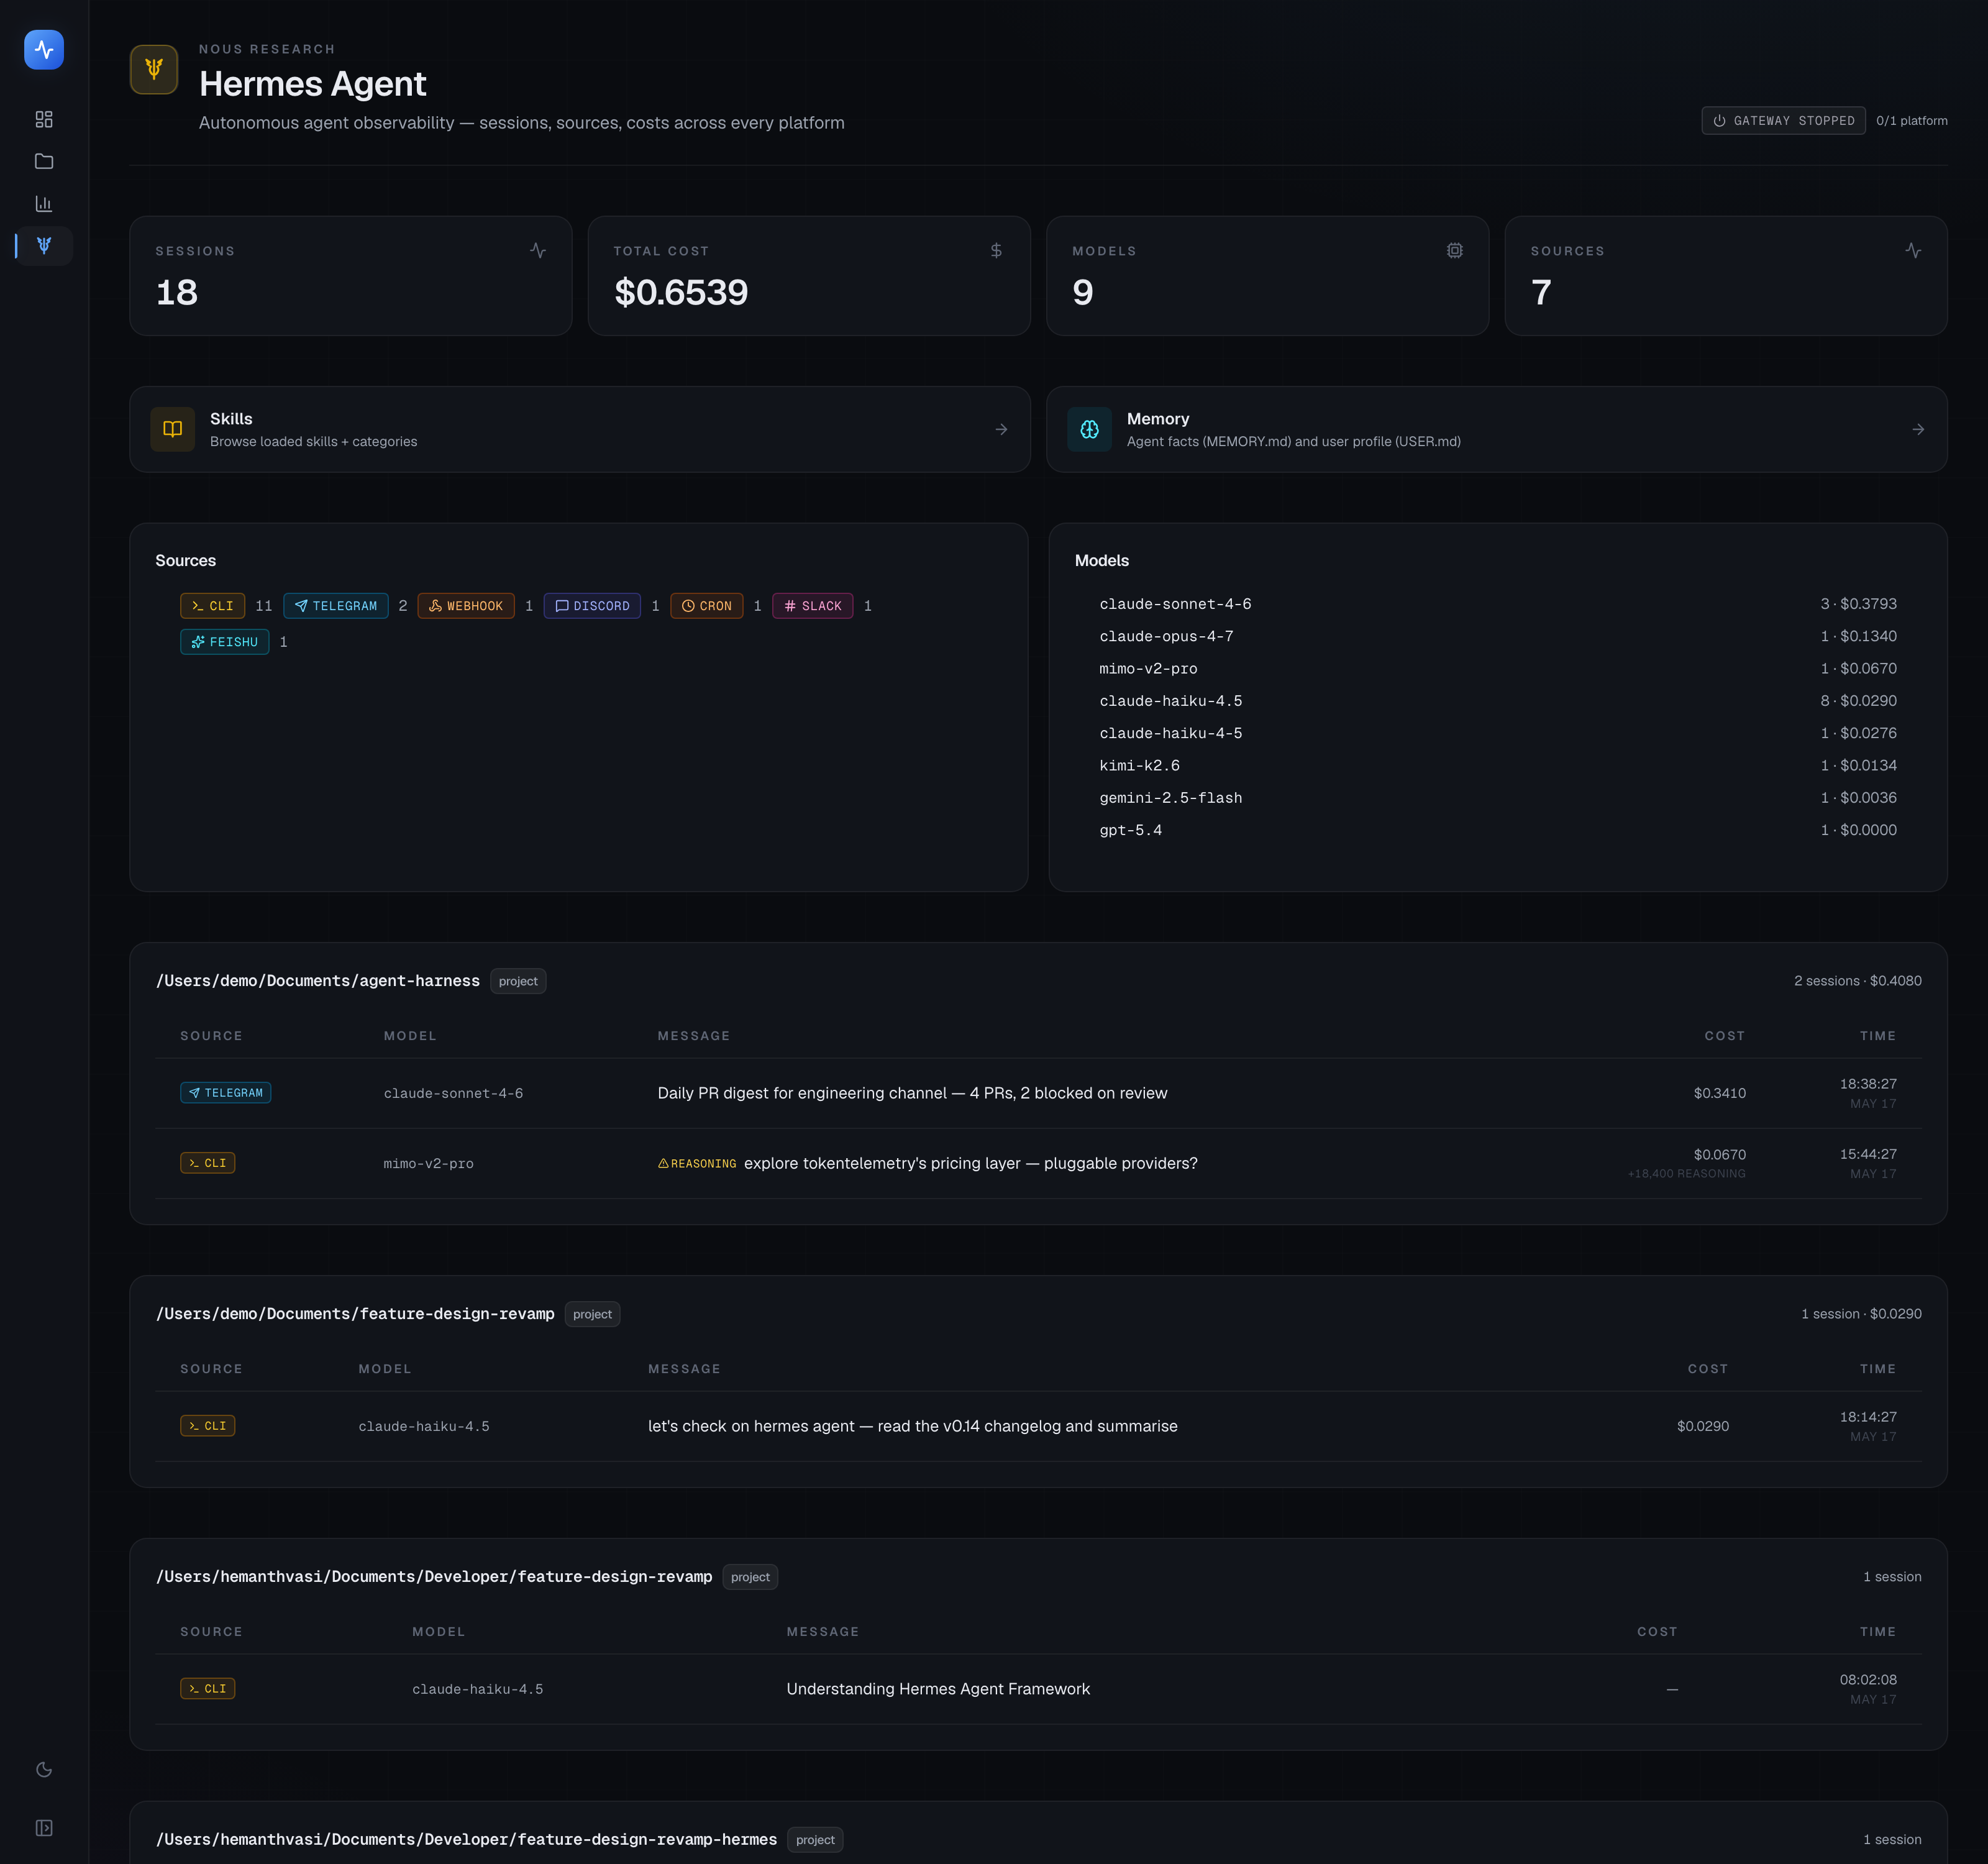Open the explore tokentelemetry pricing layer message
The width and height of the screenshot is (1988, 1864).
(x=971, y=1163)
